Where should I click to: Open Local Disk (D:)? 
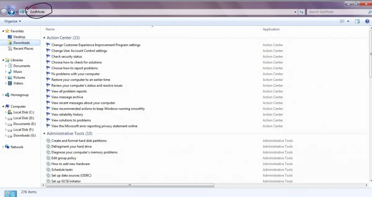tap(24, 118)
